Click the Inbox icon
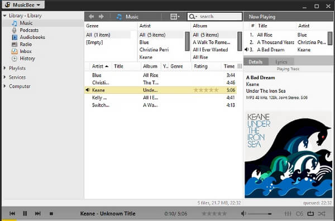335x221 pixels. pyautogui.click(x=15, y=51)
